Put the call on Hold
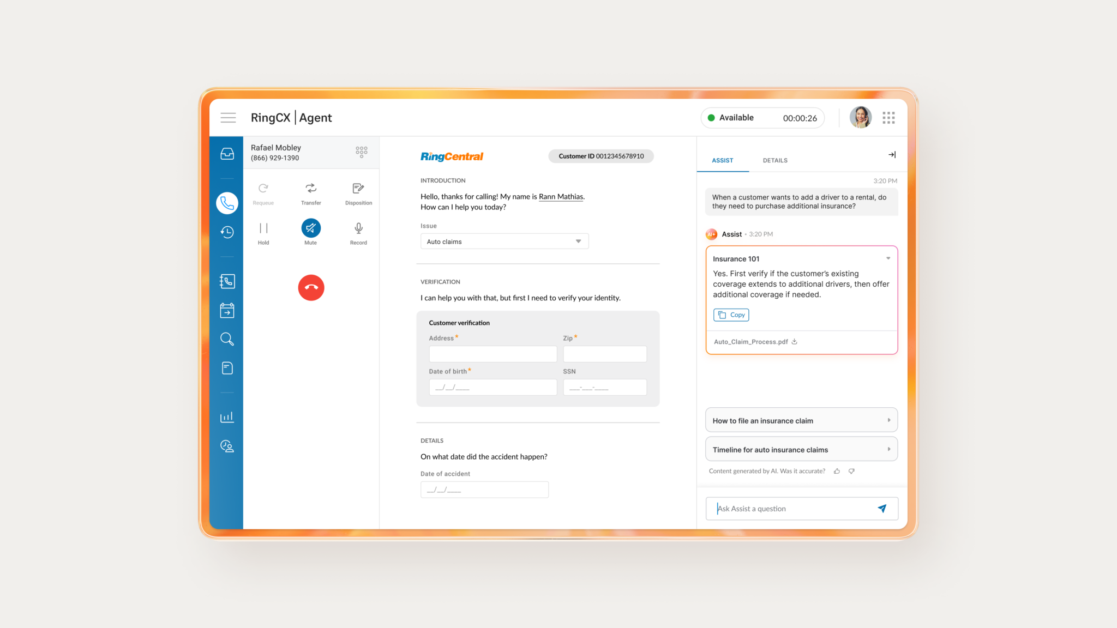Viewport: 1117px width, 628px height. pyautogui.click(x=263, y=228)
